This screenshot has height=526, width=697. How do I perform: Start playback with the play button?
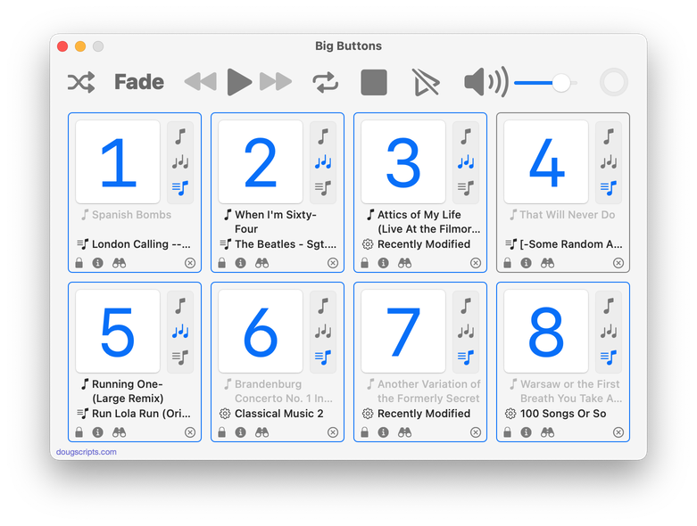(x=239, y=82)
